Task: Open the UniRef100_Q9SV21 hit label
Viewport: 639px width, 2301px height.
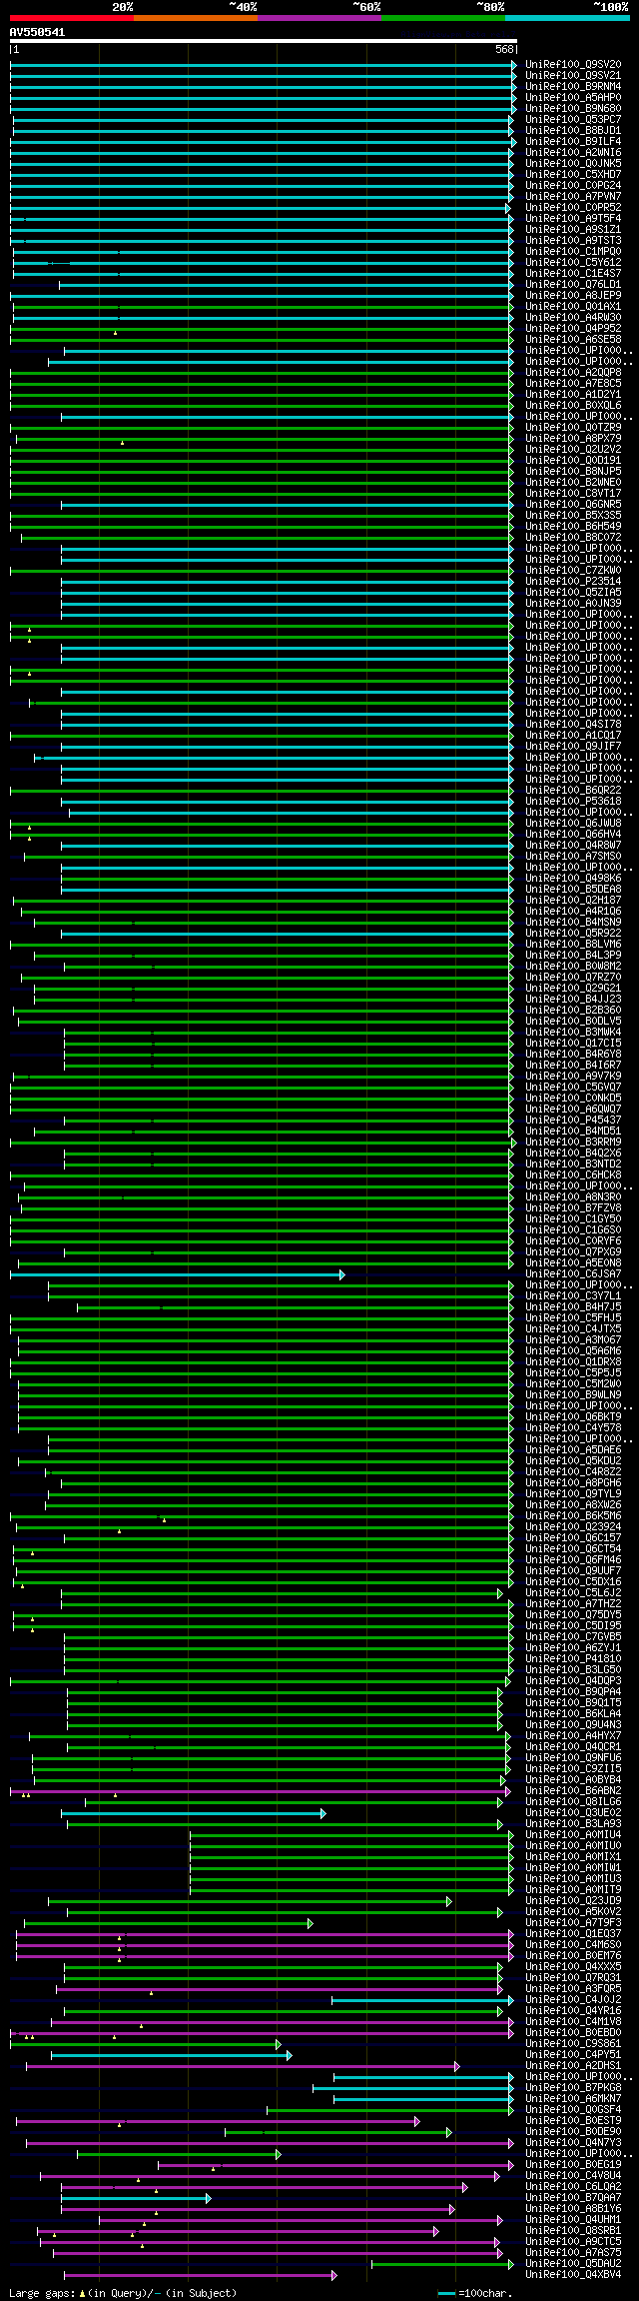Action: [x=573, y=75]
